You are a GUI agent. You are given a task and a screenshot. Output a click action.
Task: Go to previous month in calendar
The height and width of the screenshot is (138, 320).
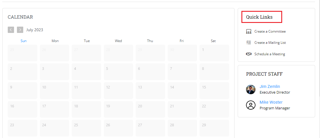[x=11, y=30]
